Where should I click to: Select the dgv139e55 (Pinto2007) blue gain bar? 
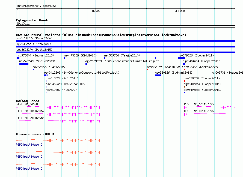point(126,47)
